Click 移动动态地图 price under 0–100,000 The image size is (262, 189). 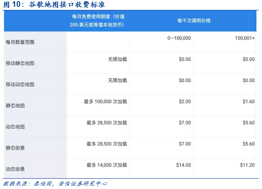pos(185,80)
